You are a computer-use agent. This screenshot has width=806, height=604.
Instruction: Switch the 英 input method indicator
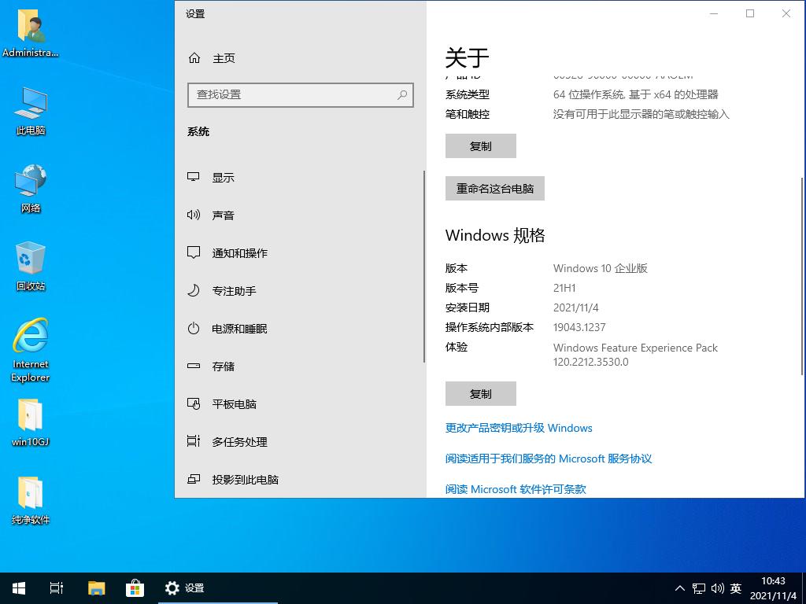736,588
